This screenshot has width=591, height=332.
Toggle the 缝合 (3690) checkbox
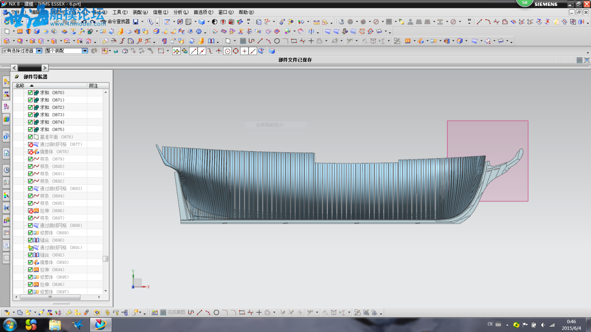pyautogui.click(x=30, y=240)
